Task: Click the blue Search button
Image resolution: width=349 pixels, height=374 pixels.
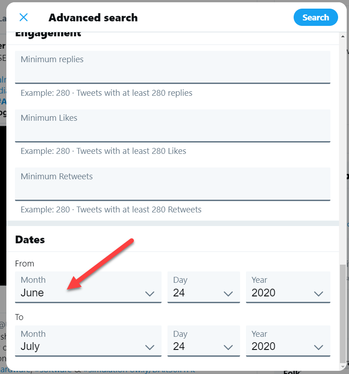Action: (315, 17)
